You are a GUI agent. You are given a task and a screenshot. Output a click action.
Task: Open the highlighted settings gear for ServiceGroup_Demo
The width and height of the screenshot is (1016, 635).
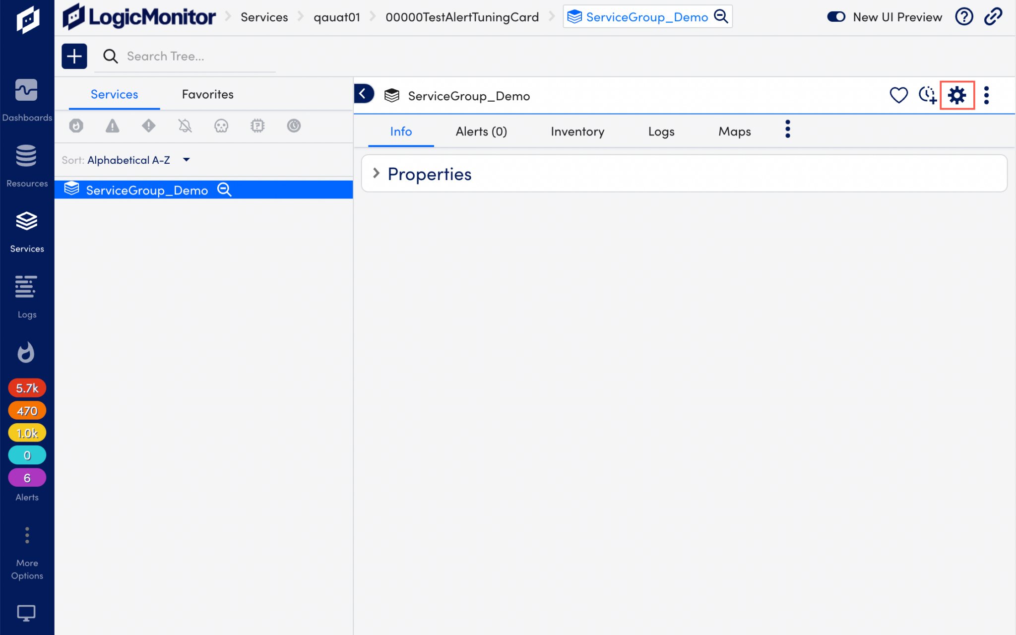957,95
